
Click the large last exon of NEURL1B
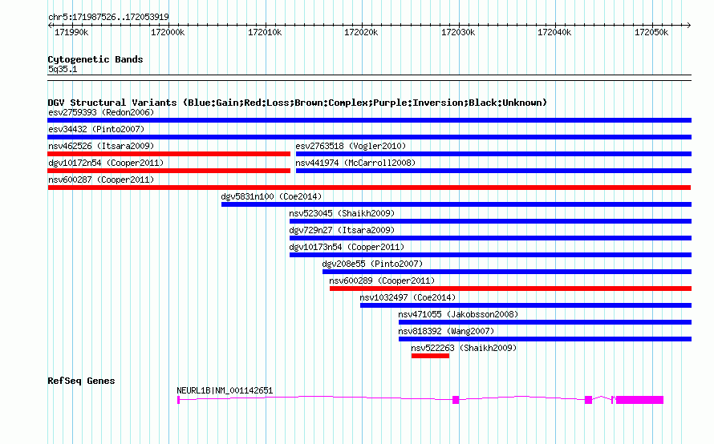(639, 400)
